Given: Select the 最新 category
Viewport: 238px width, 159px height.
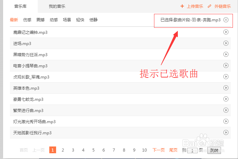Looking at the screenshot, I should [x=14, y=20].
